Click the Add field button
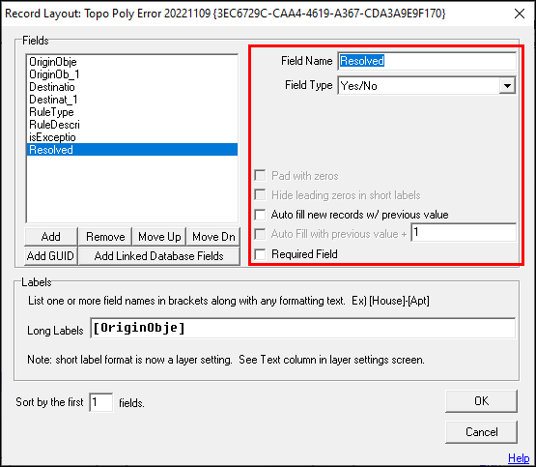This screenshot has width=536, height=467. (51, 237)
